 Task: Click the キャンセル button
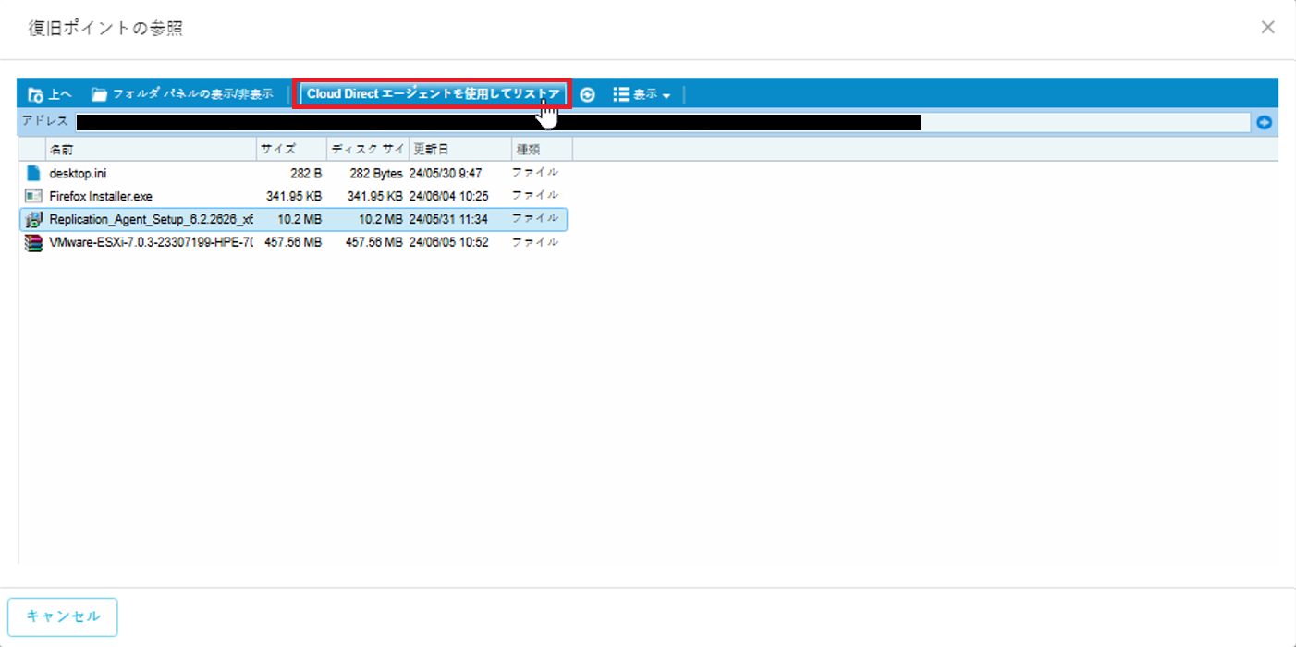tap(63, 616)
